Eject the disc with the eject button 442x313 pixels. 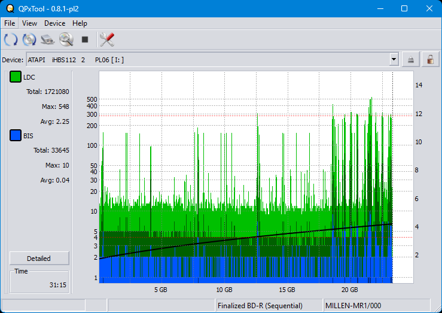click(x=411, y=59)
